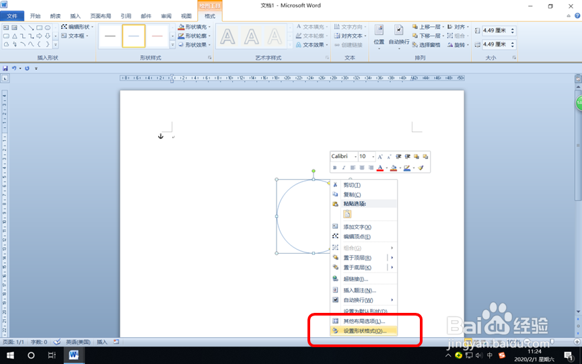The height and width of the screenshot is (364, 582).
Task: Expand the shape styles gallery
Action: coord(172,44)
